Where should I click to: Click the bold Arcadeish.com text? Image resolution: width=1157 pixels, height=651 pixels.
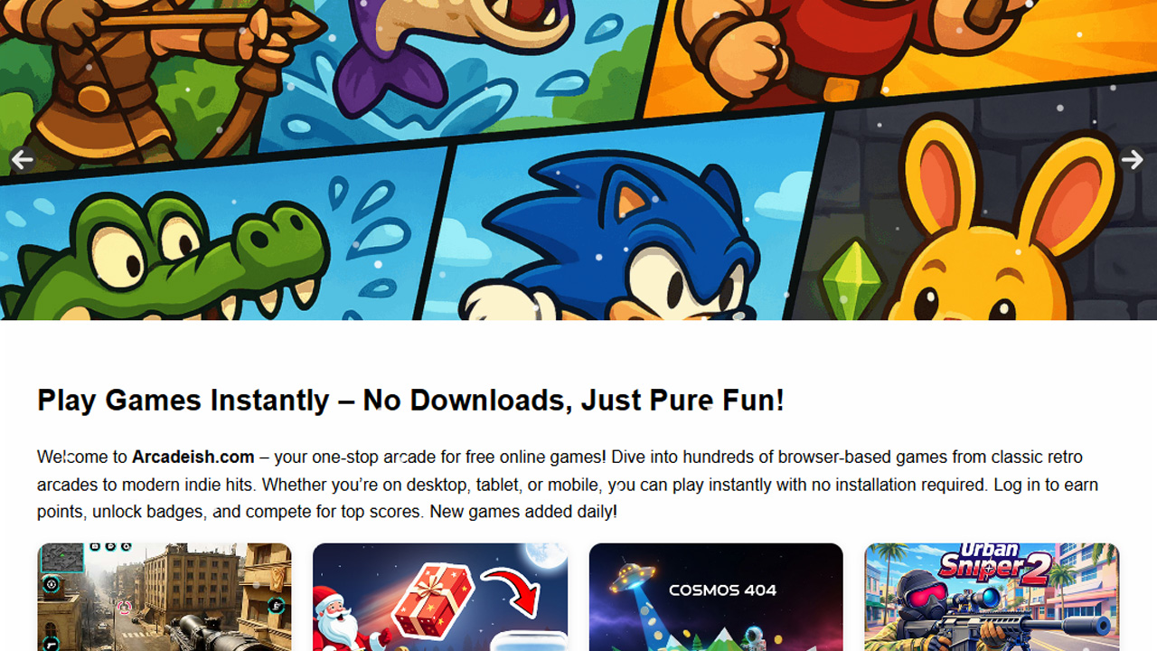point(193,457)
